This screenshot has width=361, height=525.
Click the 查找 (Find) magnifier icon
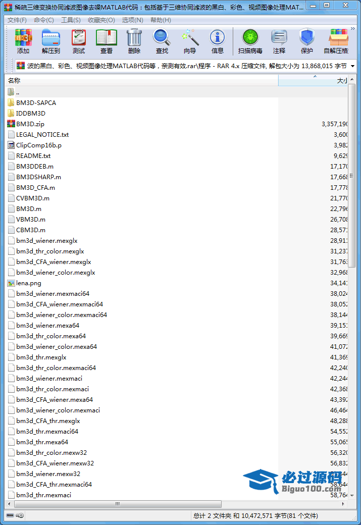pos(162,41)
